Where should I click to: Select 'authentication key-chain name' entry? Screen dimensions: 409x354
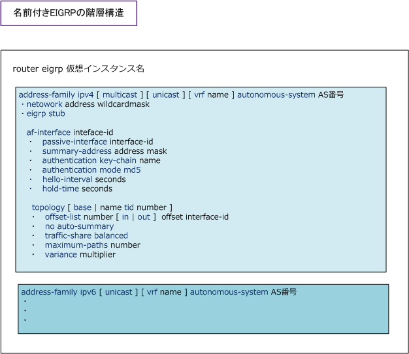101,160
